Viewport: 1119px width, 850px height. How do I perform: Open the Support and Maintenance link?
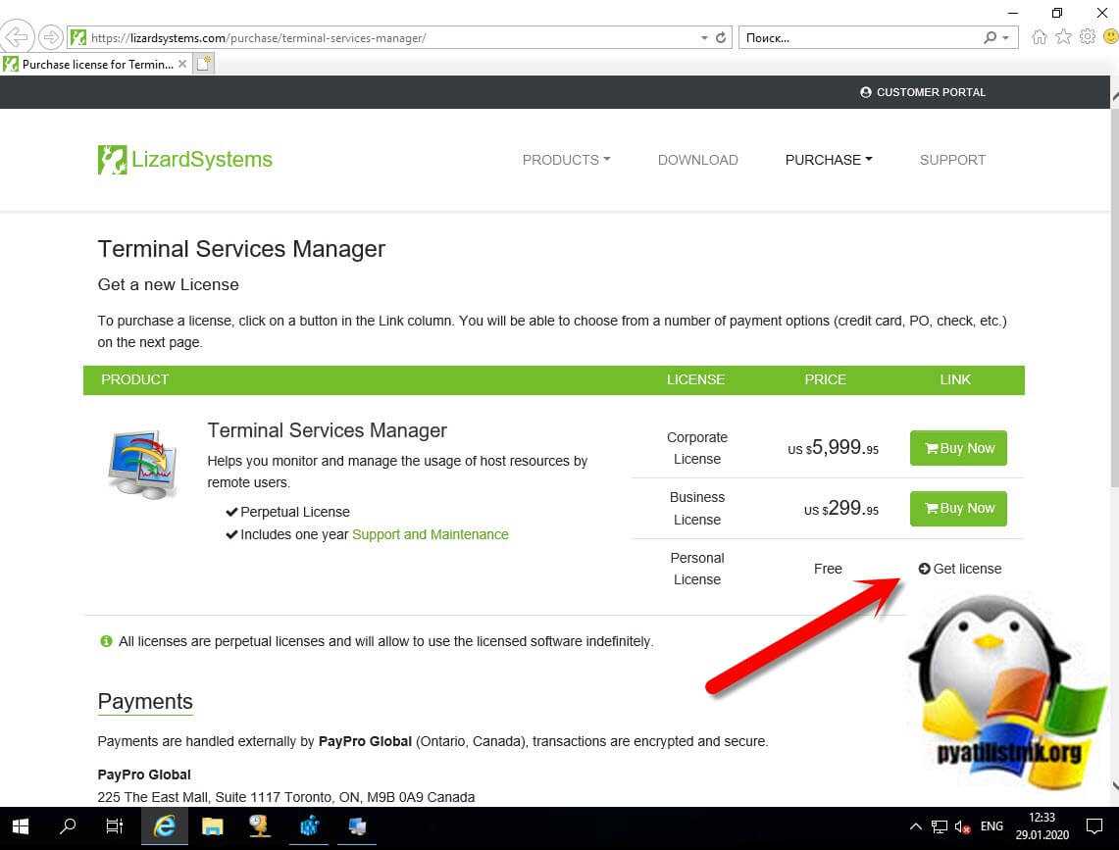click(430, 534)
